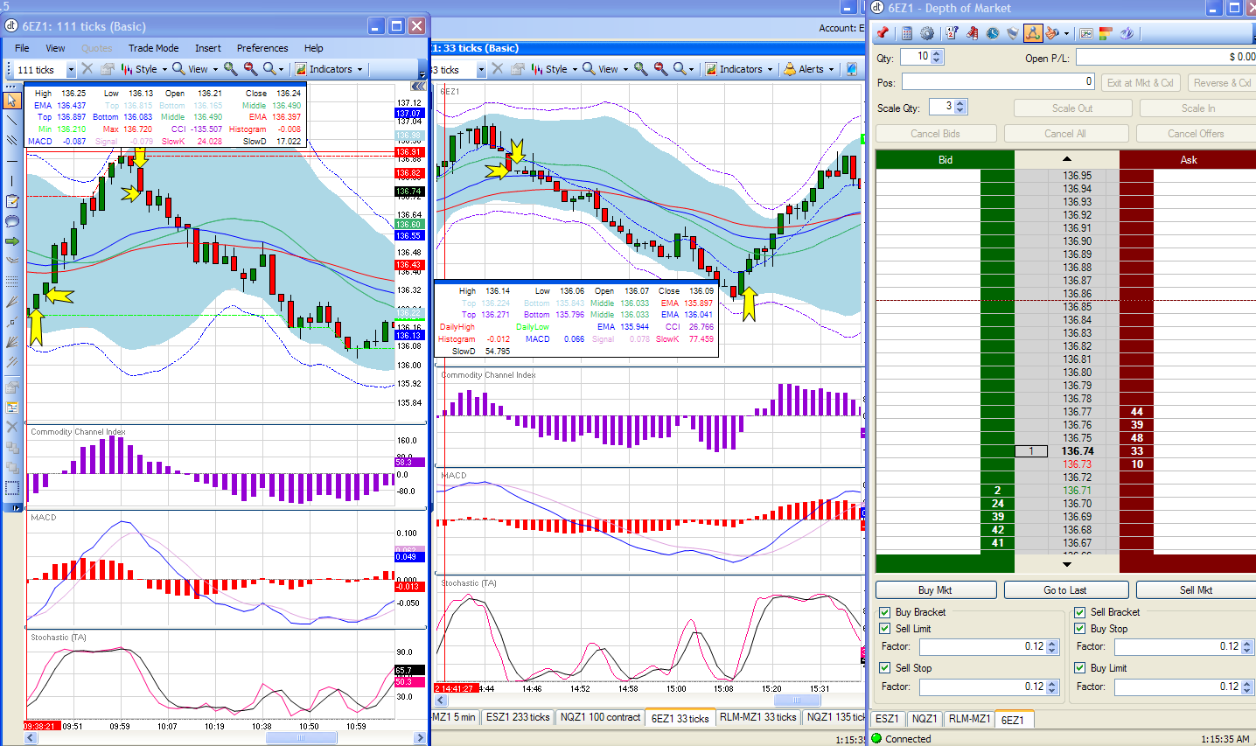Image resolution: width=1256 pixels, height=746 pixels.
Task: Collapse chart panel with double-arrow icon
Action: (x=419, y=86)
